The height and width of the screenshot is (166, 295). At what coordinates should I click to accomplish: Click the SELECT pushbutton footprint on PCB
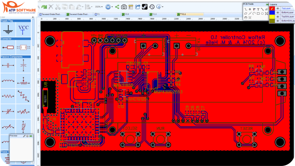[130, 139]
